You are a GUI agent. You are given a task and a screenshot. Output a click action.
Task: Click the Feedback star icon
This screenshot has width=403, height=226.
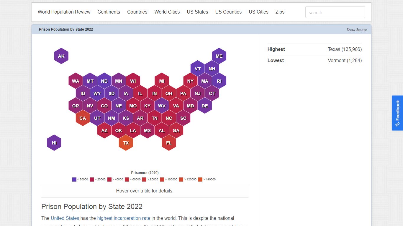[397, 124]
